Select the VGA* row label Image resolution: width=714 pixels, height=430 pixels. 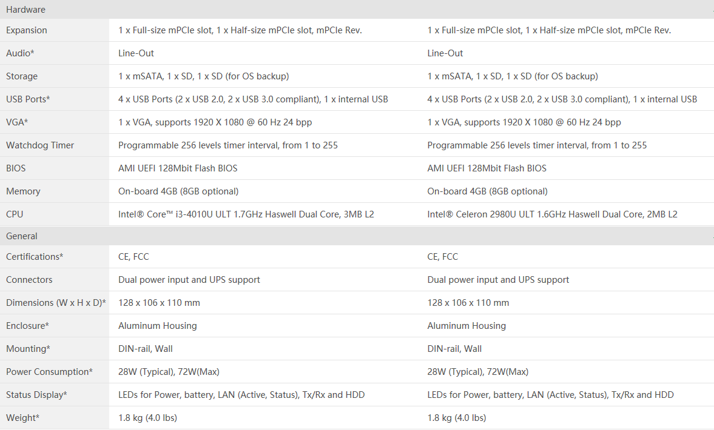(x=17, y=122)
